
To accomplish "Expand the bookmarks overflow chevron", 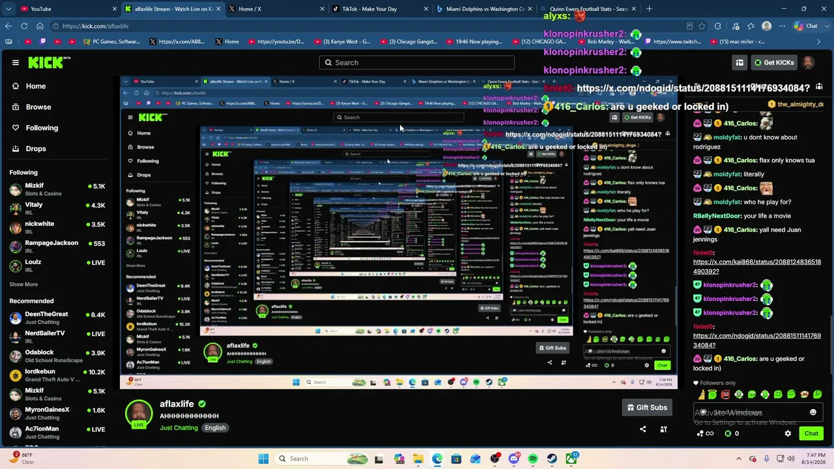I will tap(818, 42).
